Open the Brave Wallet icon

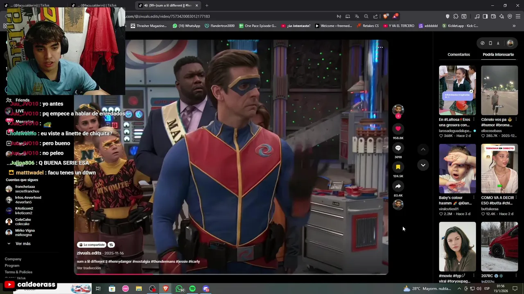click(x=493, y=16)
